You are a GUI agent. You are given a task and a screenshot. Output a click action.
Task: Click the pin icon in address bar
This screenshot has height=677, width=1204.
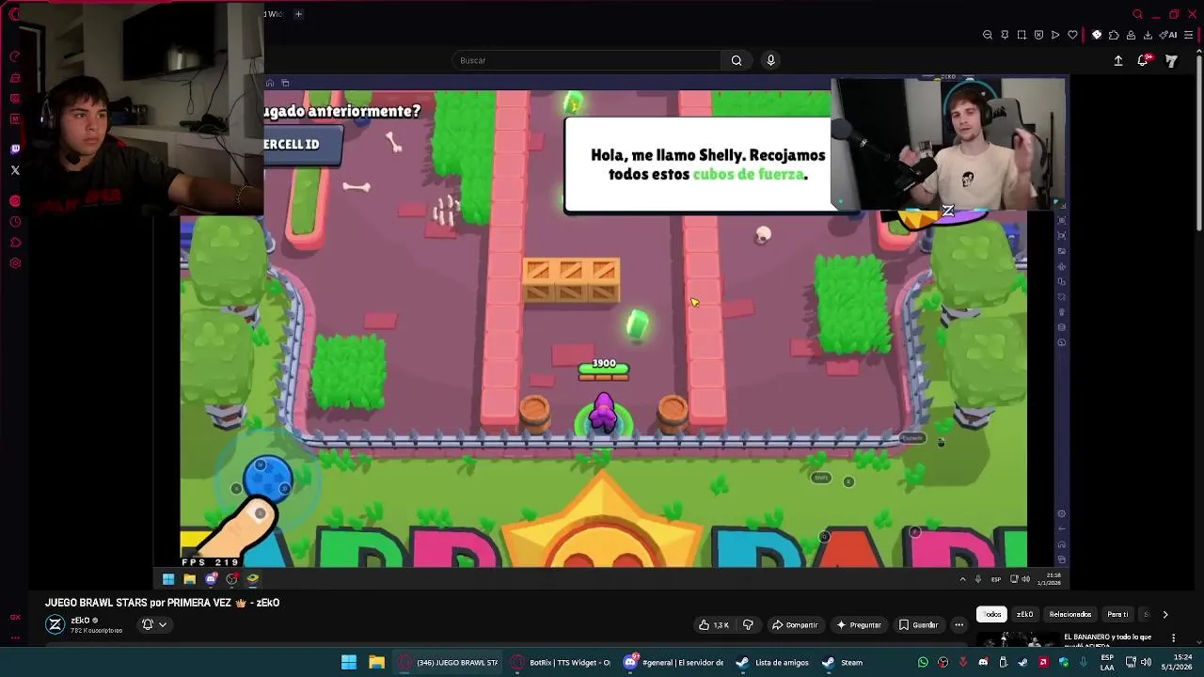click(1005, 35)
